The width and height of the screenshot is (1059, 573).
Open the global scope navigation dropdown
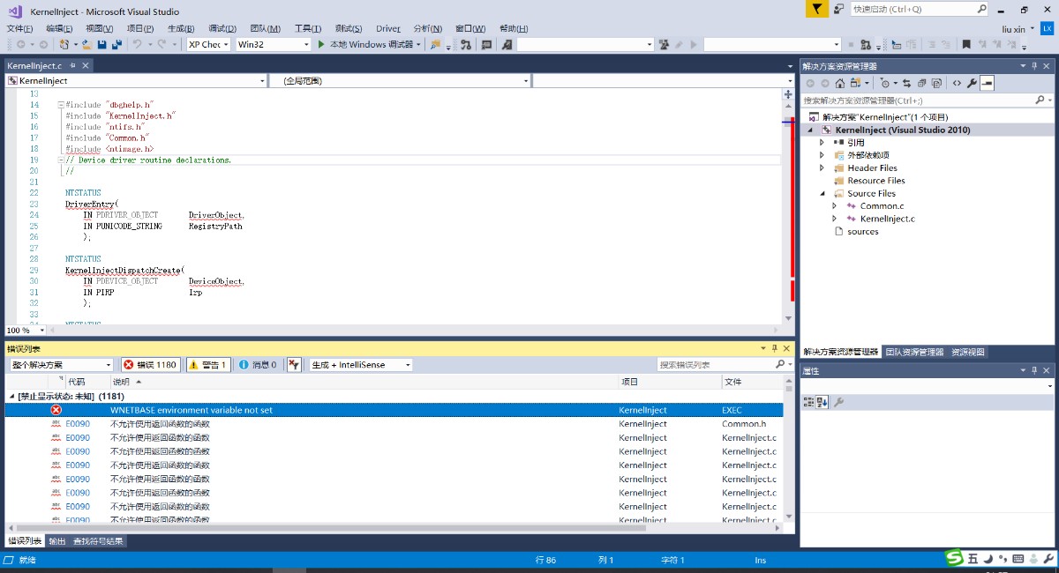pos(400,80)
